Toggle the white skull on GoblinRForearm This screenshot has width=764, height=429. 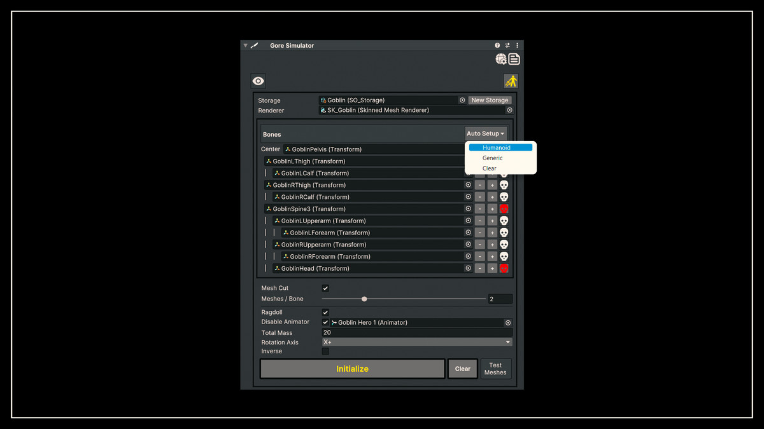(x=504, y=257)
